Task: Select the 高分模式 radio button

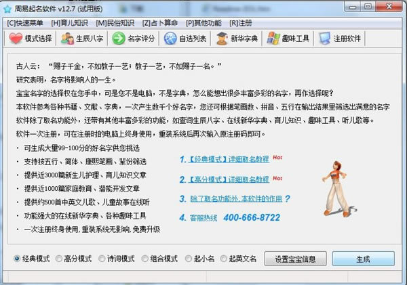Action: point(59,259)
